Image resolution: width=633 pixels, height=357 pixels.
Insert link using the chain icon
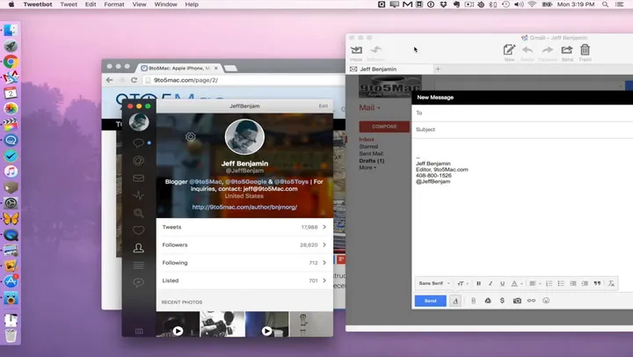point(531,301)
